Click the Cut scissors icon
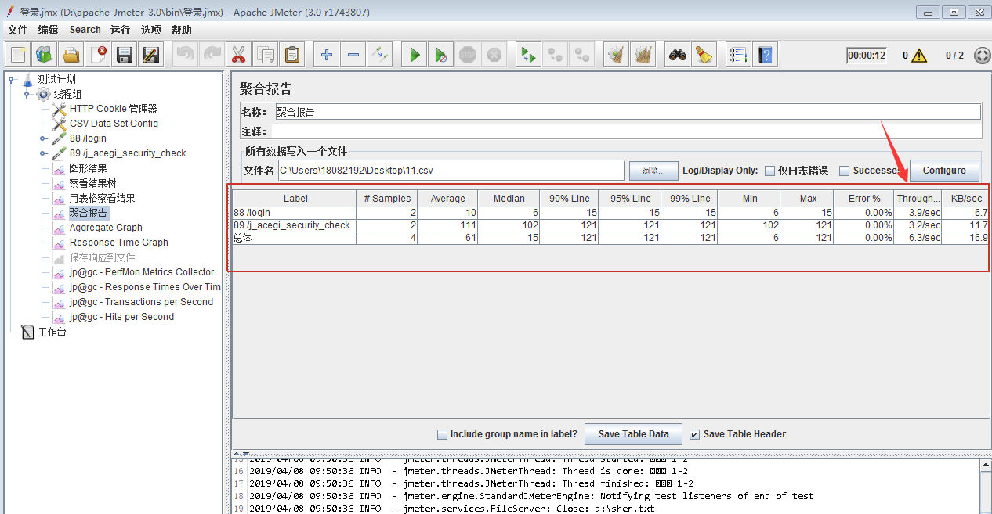This screenshot has width=992, height=514. [239, 55]
